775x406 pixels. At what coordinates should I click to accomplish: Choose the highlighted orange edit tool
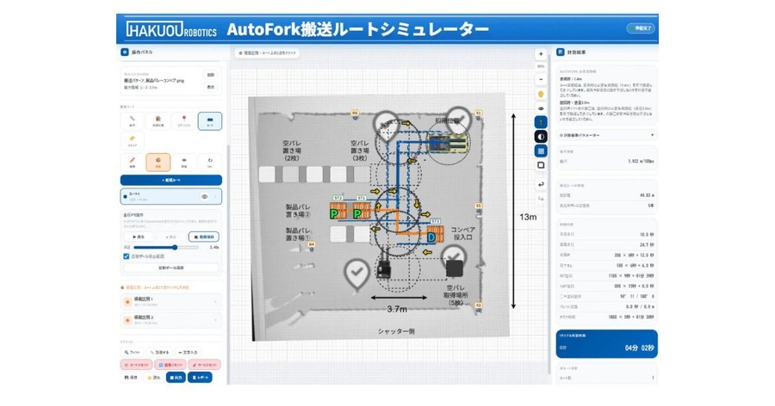[158, 162]
